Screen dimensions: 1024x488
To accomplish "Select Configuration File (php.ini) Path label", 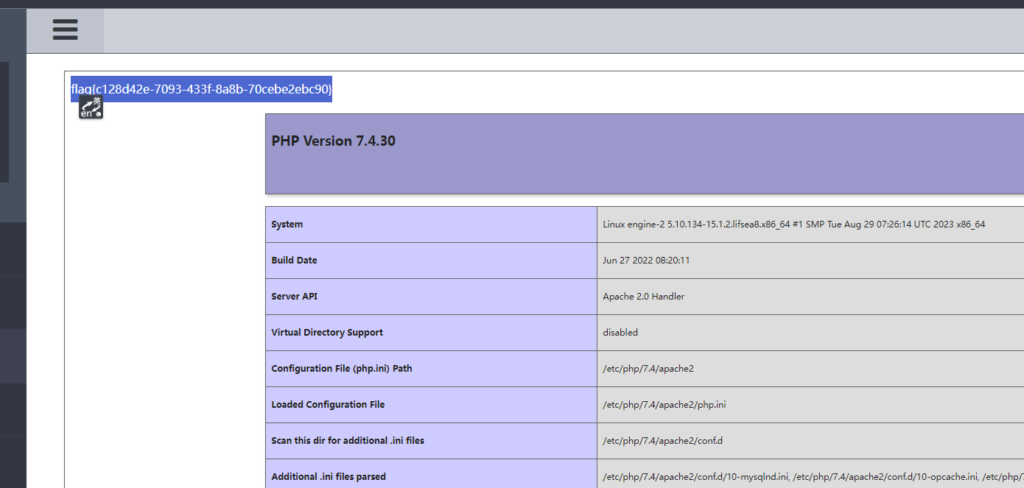I will coord(342,369).
